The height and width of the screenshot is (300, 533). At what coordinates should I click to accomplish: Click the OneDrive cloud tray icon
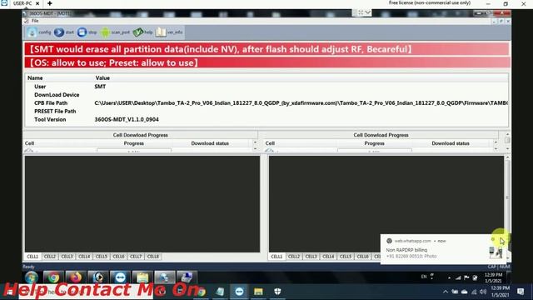click(x=465, y=292)
